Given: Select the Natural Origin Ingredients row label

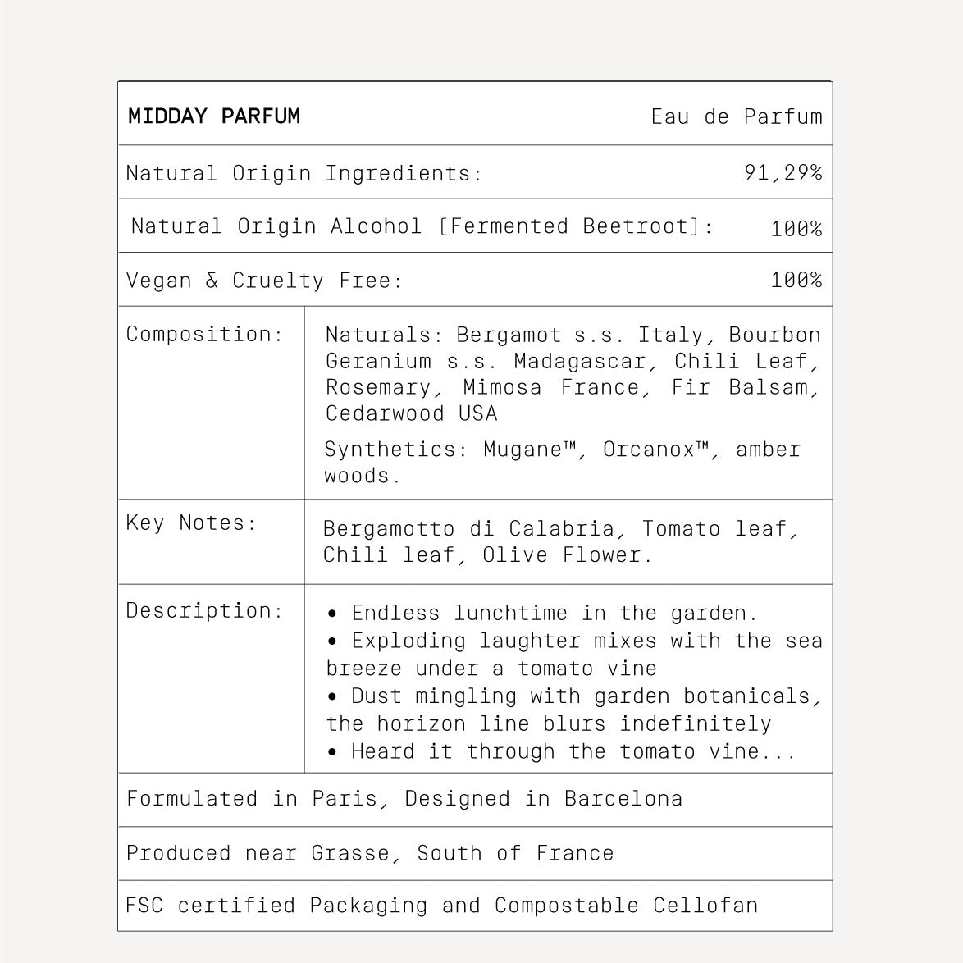Looking at the screenshot, I should click(304, 173).
